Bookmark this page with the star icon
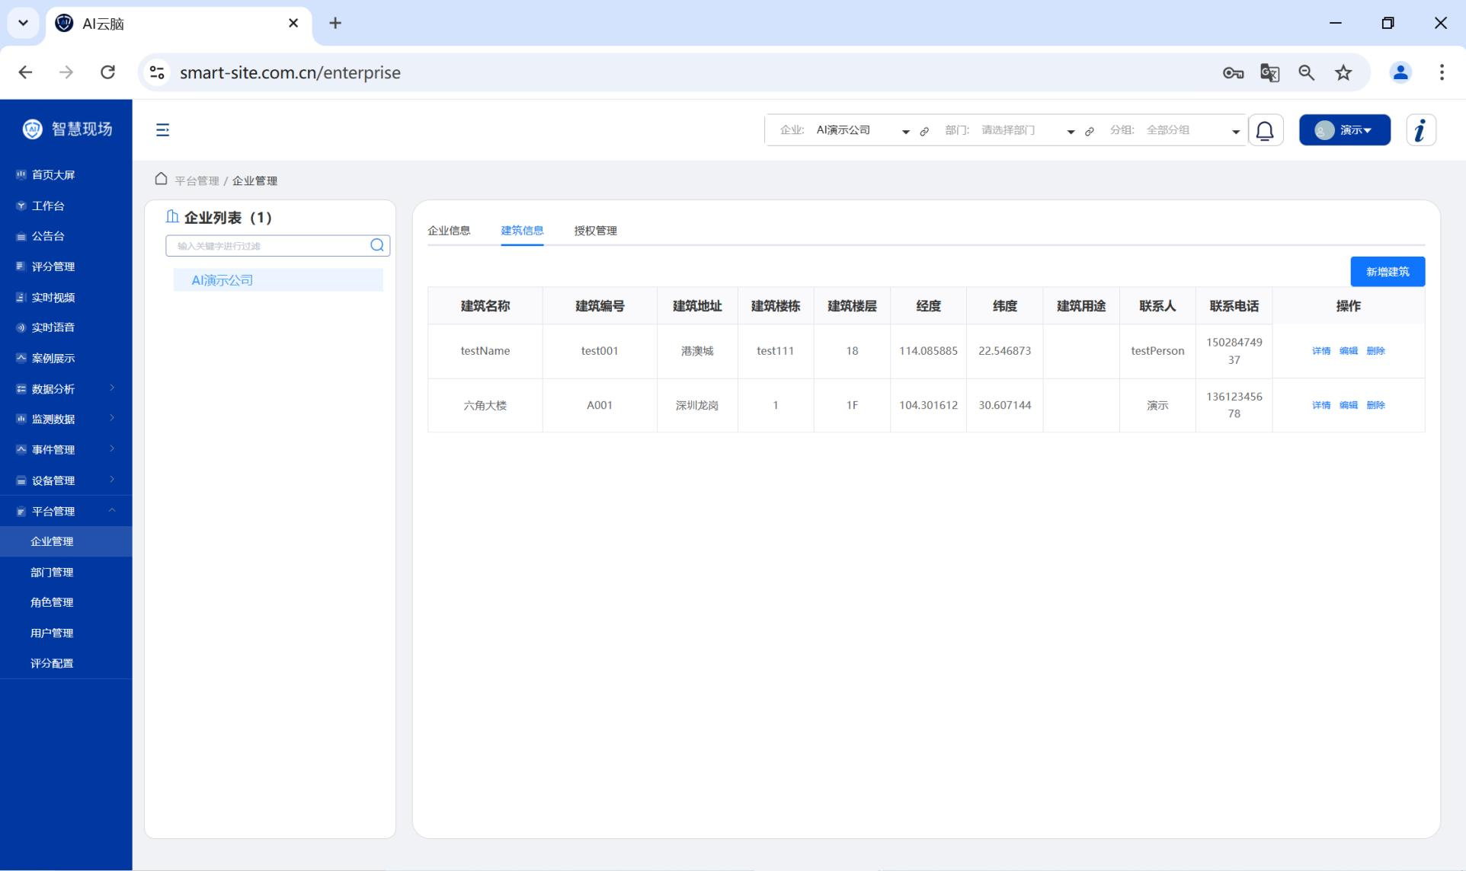The image size is (1466, 871). 1343,72
